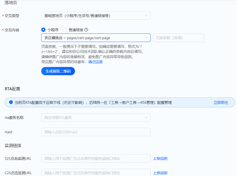The width and height of the screenshot is (237, 176).
Task: Click the 交互类型 field label
Action: click(12, 16)
